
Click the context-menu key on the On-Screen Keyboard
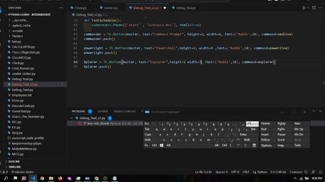[254, 145]
